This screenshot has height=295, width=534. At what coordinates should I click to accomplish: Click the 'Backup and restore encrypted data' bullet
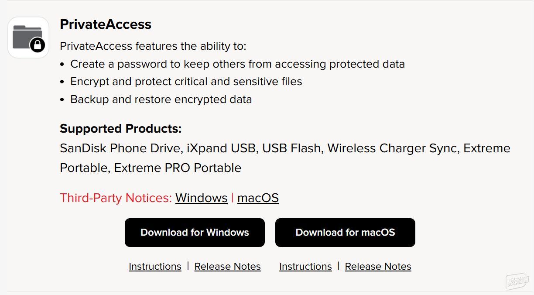click(x=161, y=99)
